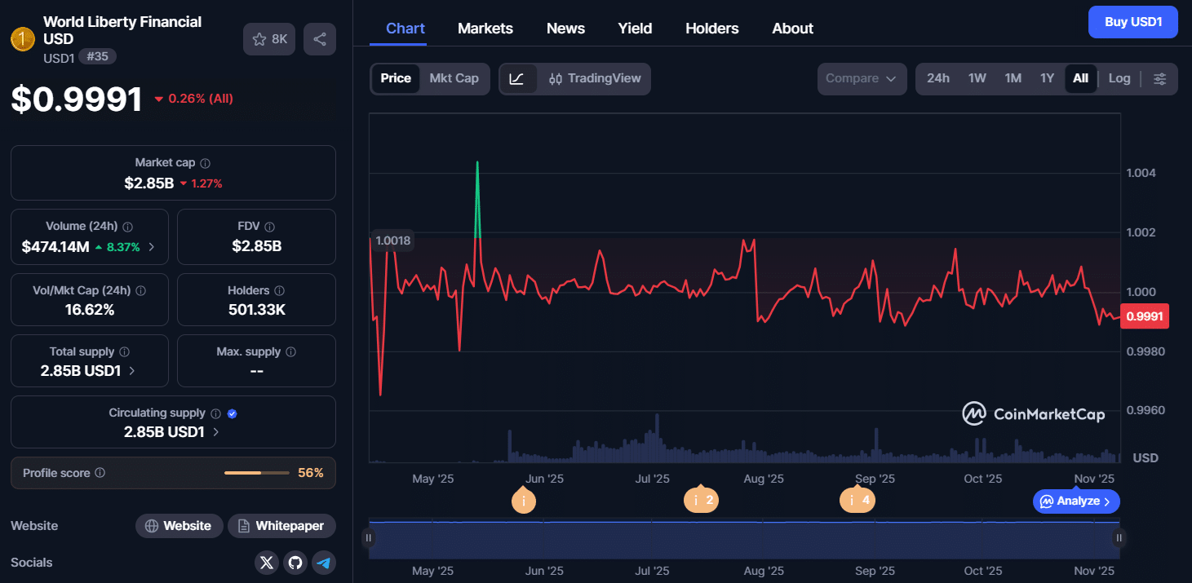Select the Price toggle
The height and width of the screenshot is (583, 1192).
click(396, 78)
